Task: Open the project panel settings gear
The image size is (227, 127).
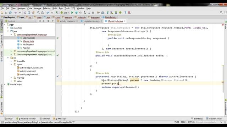Action: tap(49, 21)
